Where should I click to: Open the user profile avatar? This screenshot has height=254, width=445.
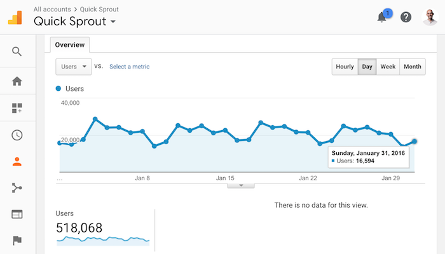430,17
